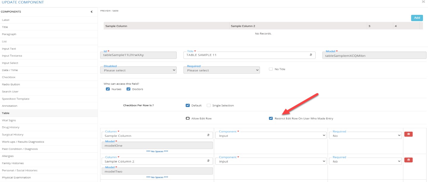The width and height of the screenshot is (428, 182).
Task: Collapse the Components sidebar panel
Action: pos(92,12)
